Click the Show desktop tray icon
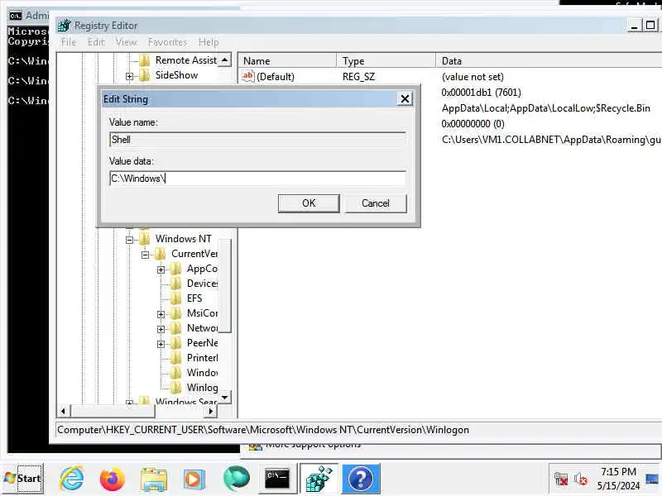This screenshot has height=496, width=662. tap(652, 479)
